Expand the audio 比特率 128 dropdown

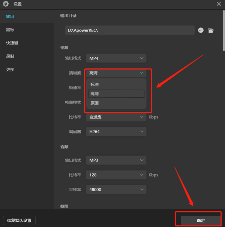[116, 175]
